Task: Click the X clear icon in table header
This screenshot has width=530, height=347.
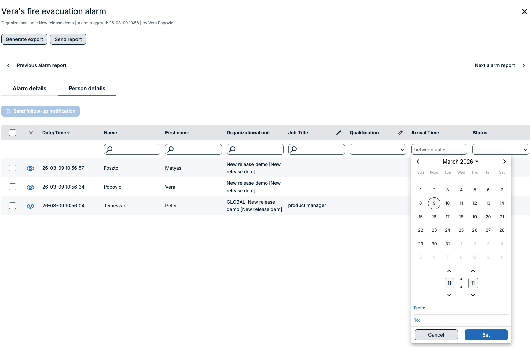Action: pos(31,133)
